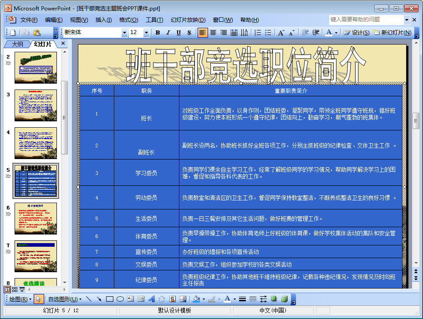
Task: Apply bulleted list formatting
Action: click(x=268, y=33)
